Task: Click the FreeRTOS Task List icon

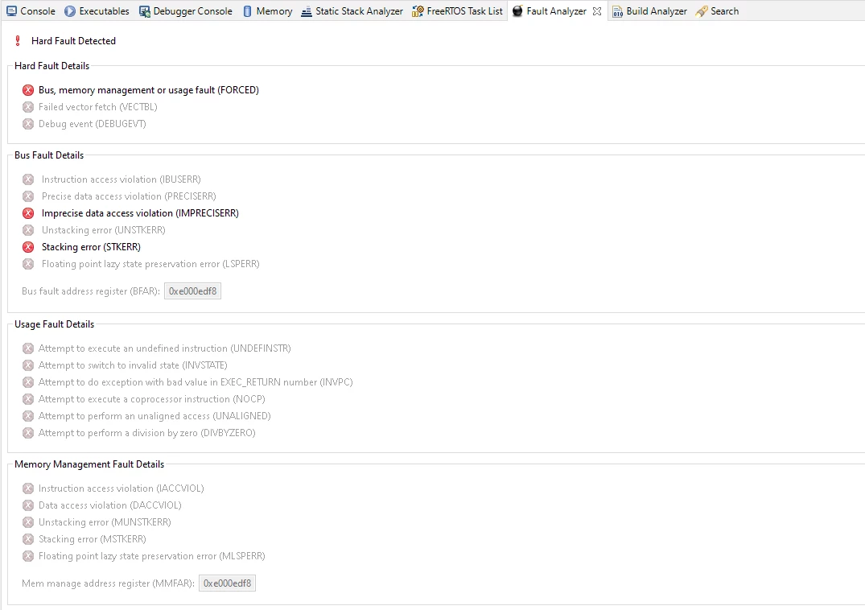Action: pos(418,11)
